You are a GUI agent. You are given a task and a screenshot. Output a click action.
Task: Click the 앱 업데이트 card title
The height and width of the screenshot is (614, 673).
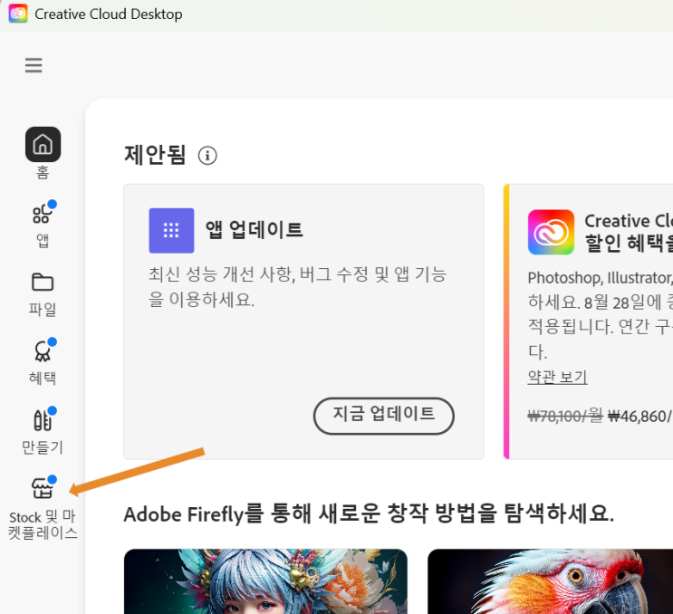click(255, 229)
